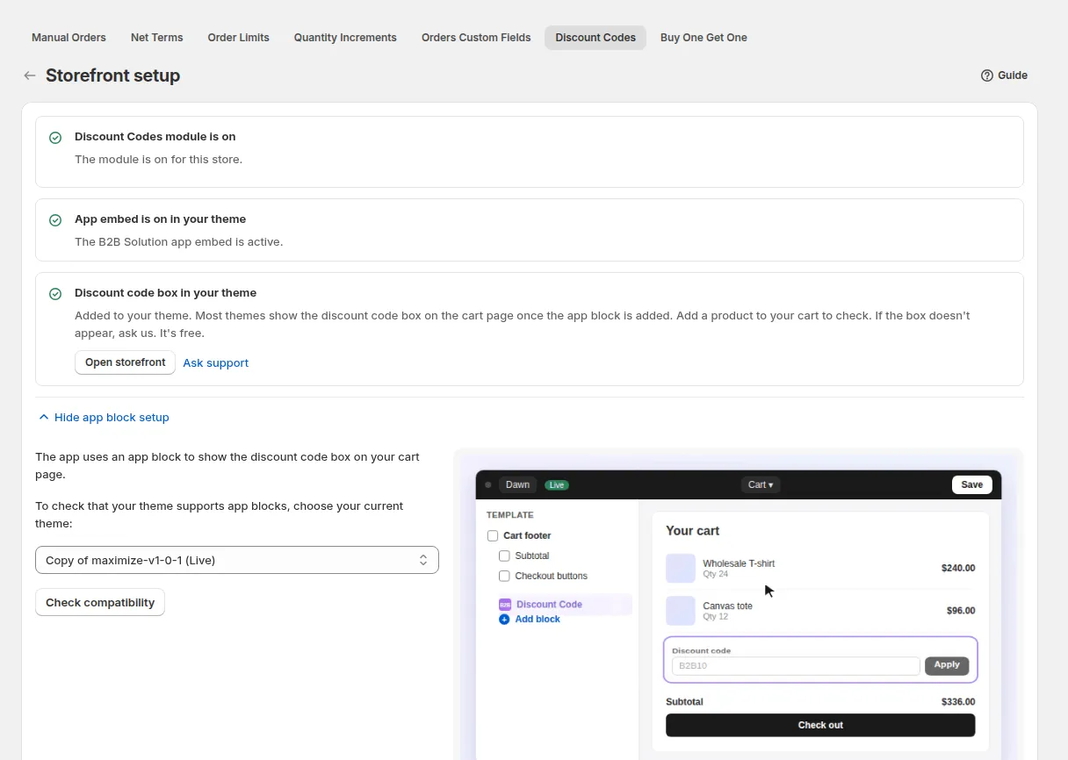
Task: Click the green check icon for Discount code box
Action: (x=55, y=294)
